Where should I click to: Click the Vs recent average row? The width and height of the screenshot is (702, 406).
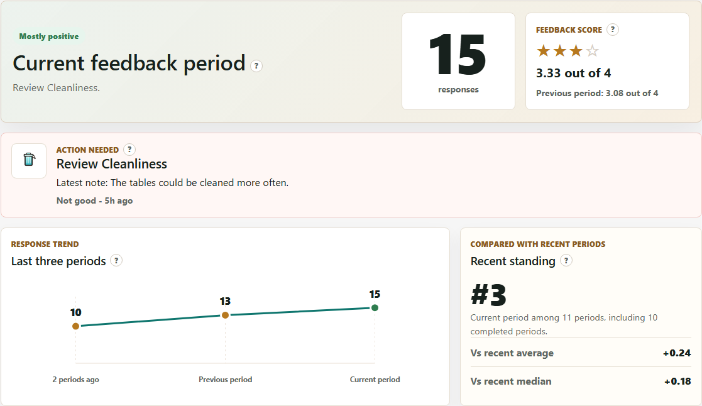[581, 353]
